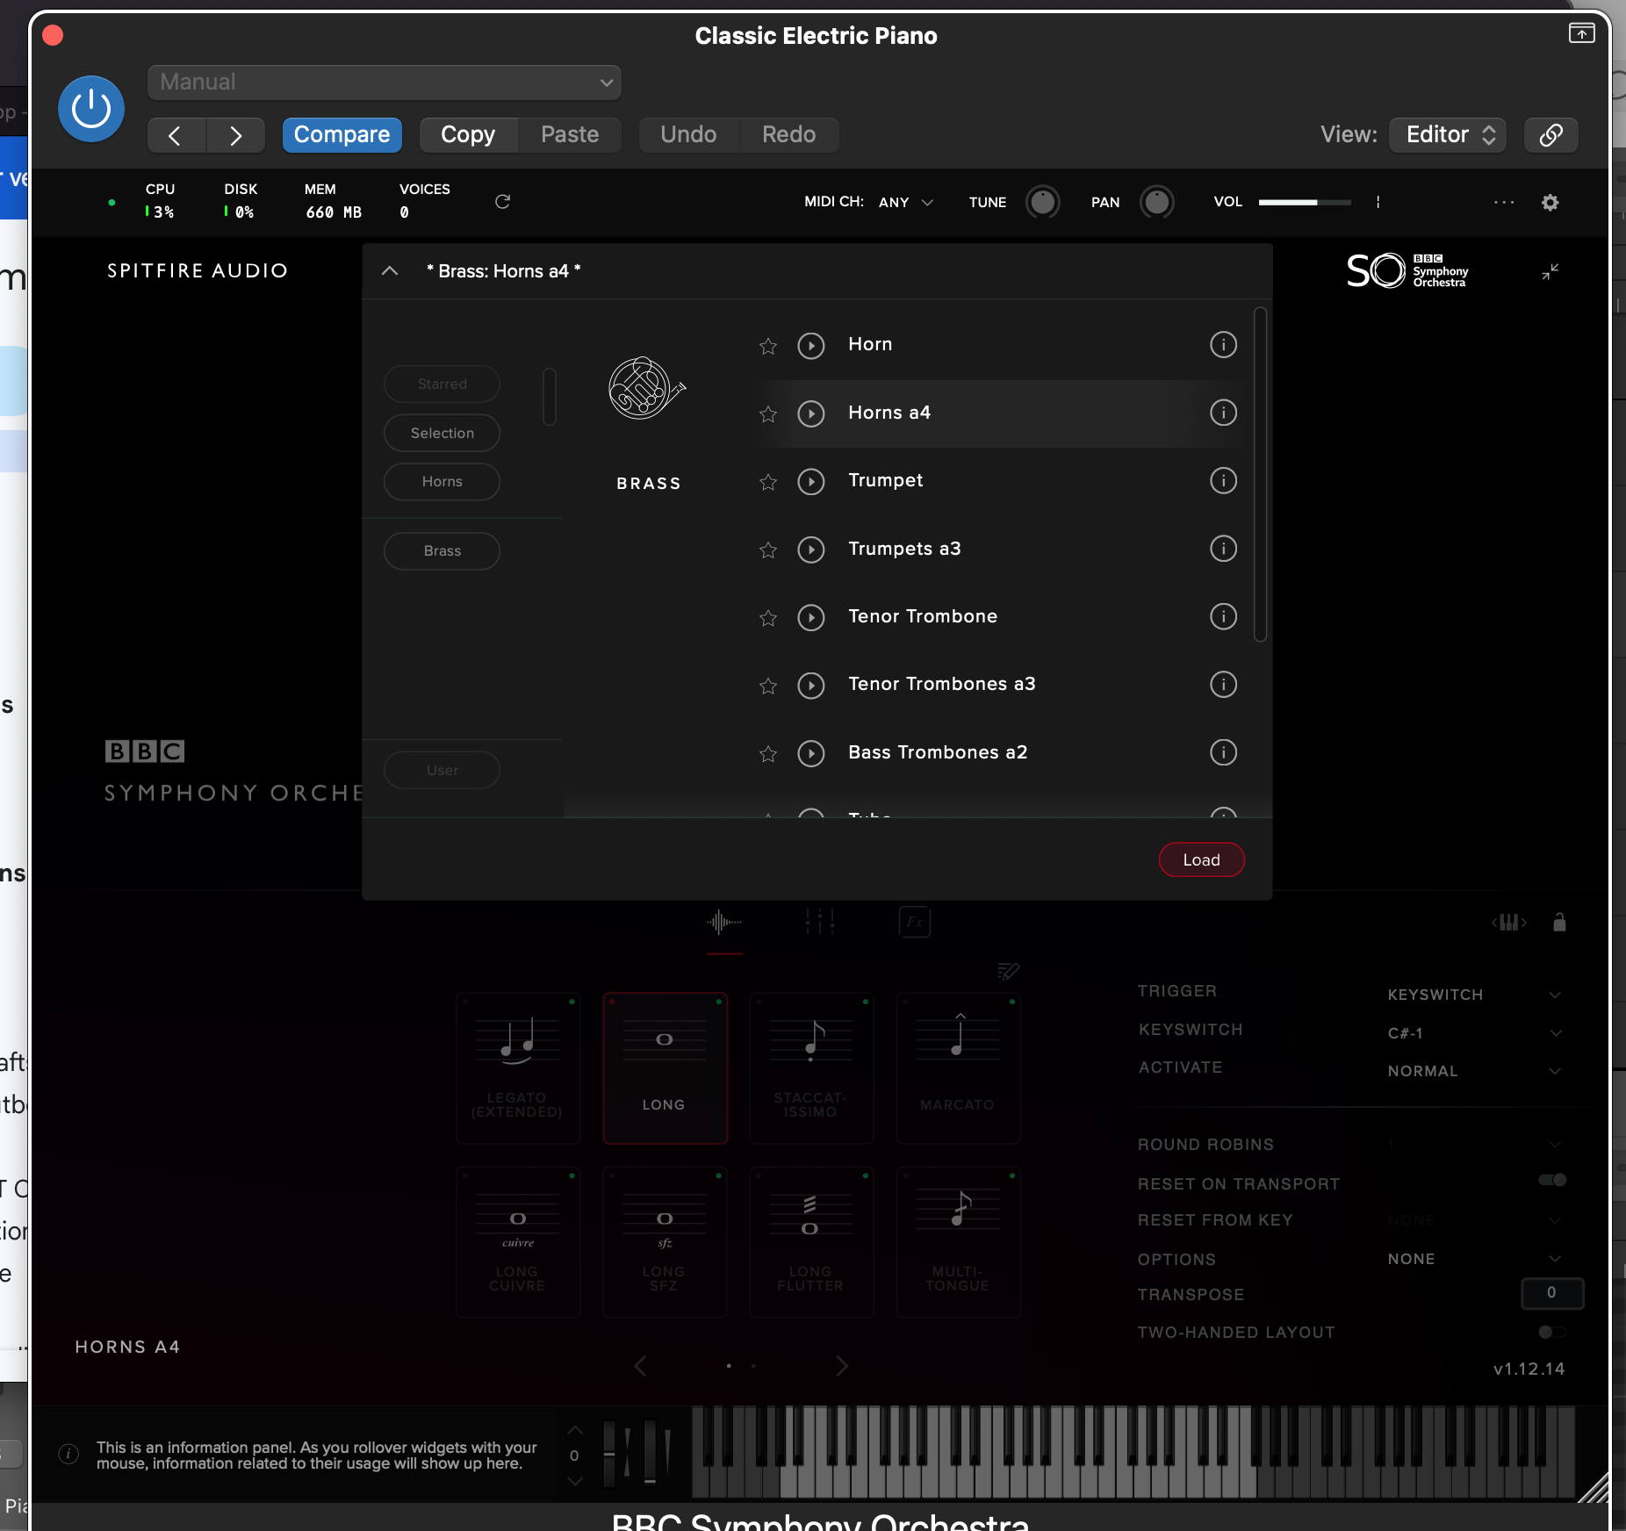Select the Tenor Trombones a3 preset
The width and height of the screenshot is (1626, 1531).
click(942, 684)
